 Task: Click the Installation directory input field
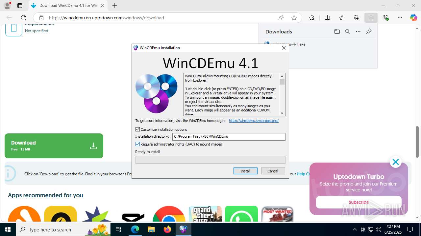[229, 137]
